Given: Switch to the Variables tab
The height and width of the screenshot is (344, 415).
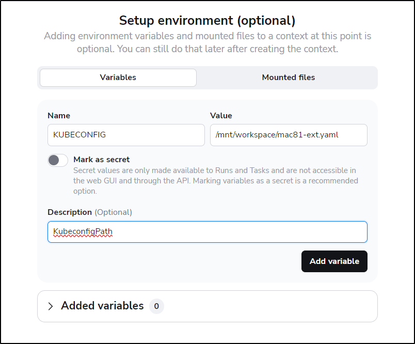Looking at the screenshot, I should [x=118, y=77].
